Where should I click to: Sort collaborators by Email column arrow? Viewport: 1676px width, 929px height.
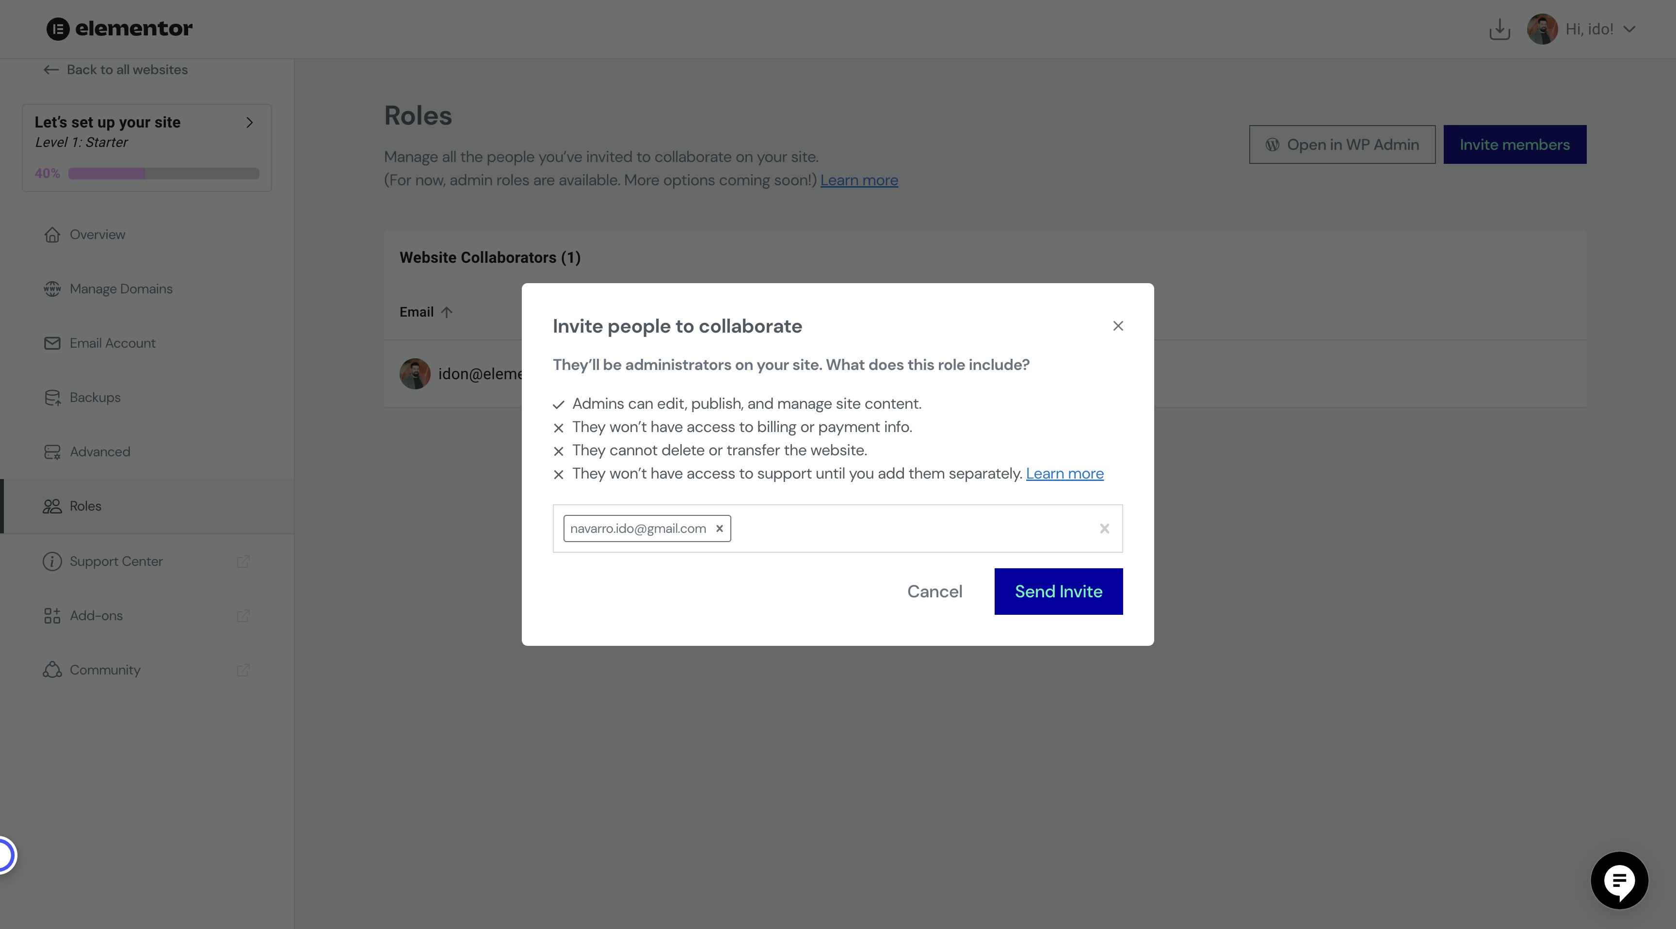[446, 312]
